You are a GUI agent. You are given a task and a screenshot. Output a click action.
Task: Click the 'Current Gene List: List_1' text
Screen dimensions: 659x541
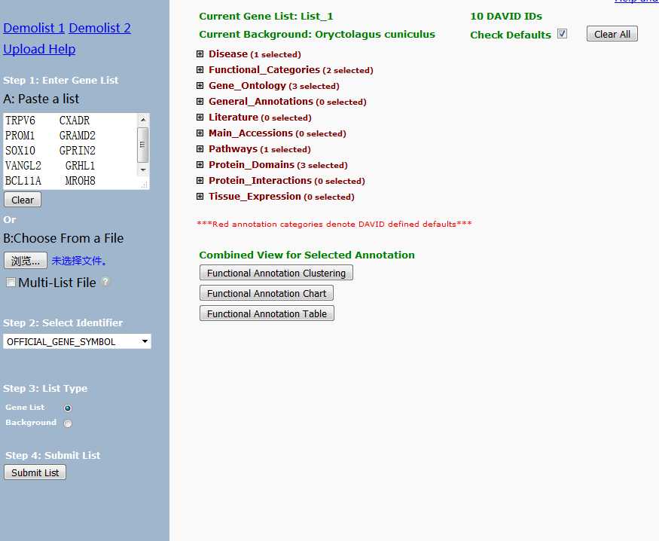pyautogui.click(x=266, y=17)
